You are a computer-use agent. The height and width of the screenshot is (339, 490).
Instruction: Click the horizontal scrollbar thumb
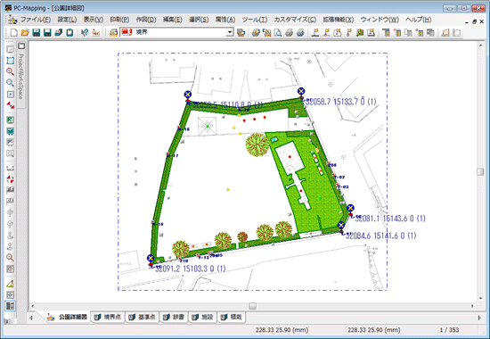[x=252, y=306]
